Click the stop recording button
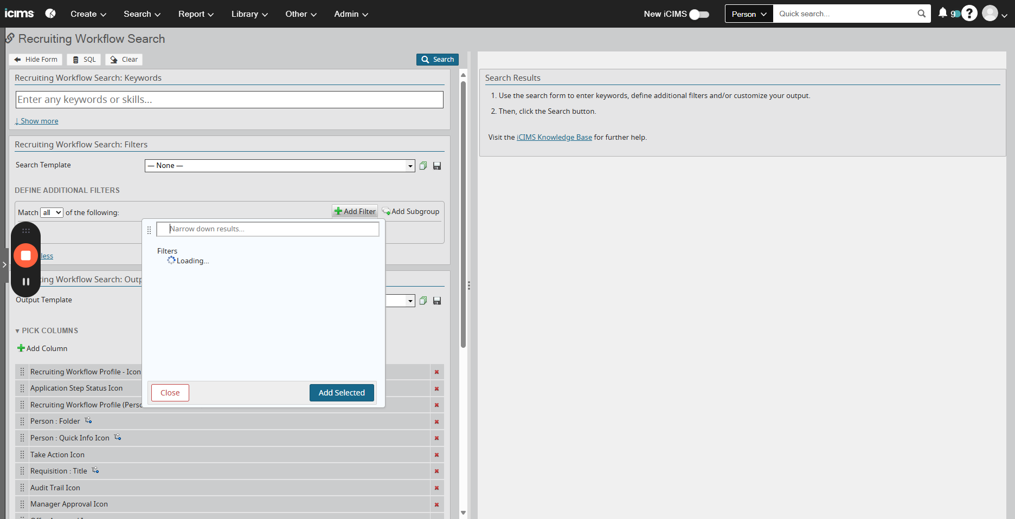 pyautogui.click(x=25, y=255)
